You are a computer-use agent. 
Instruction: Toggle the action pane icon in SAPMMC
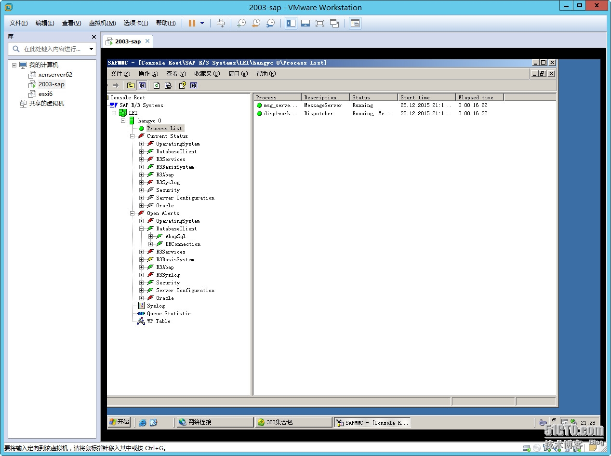point(194,85)
